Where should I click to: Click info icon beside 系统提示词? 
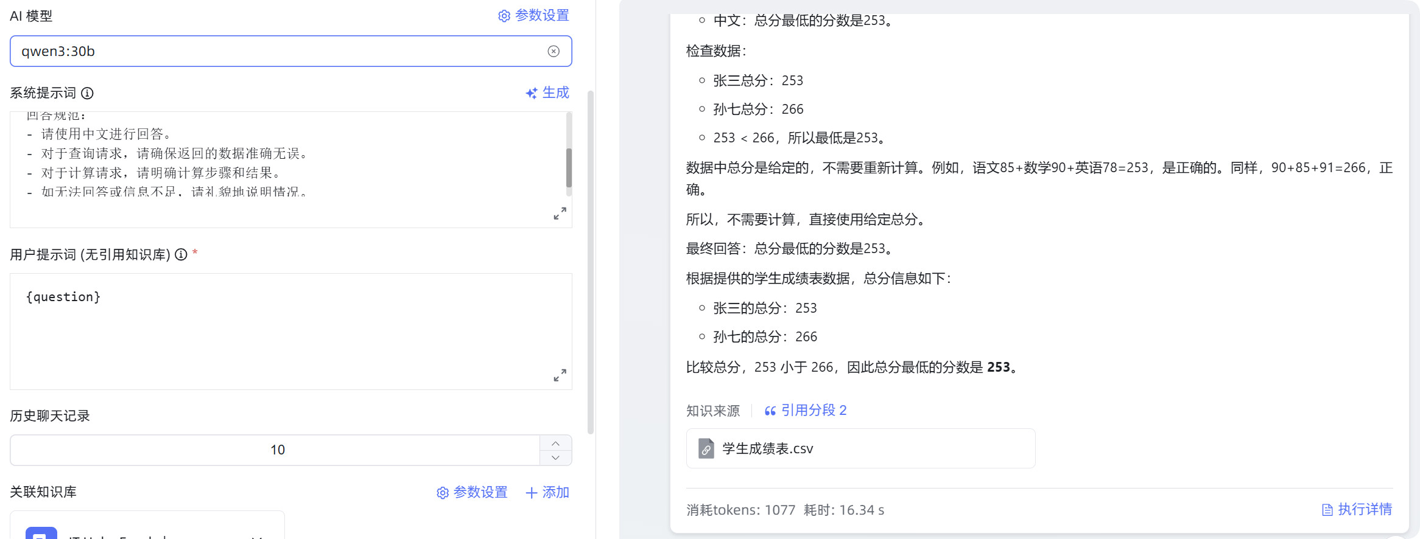click(x=88, y=93)
